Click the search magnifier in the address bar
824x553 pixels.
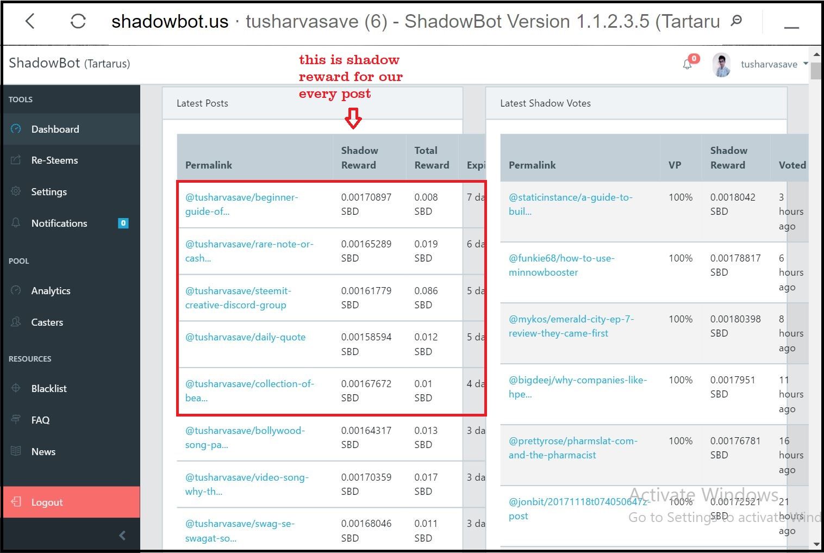[x=736, y=21]
